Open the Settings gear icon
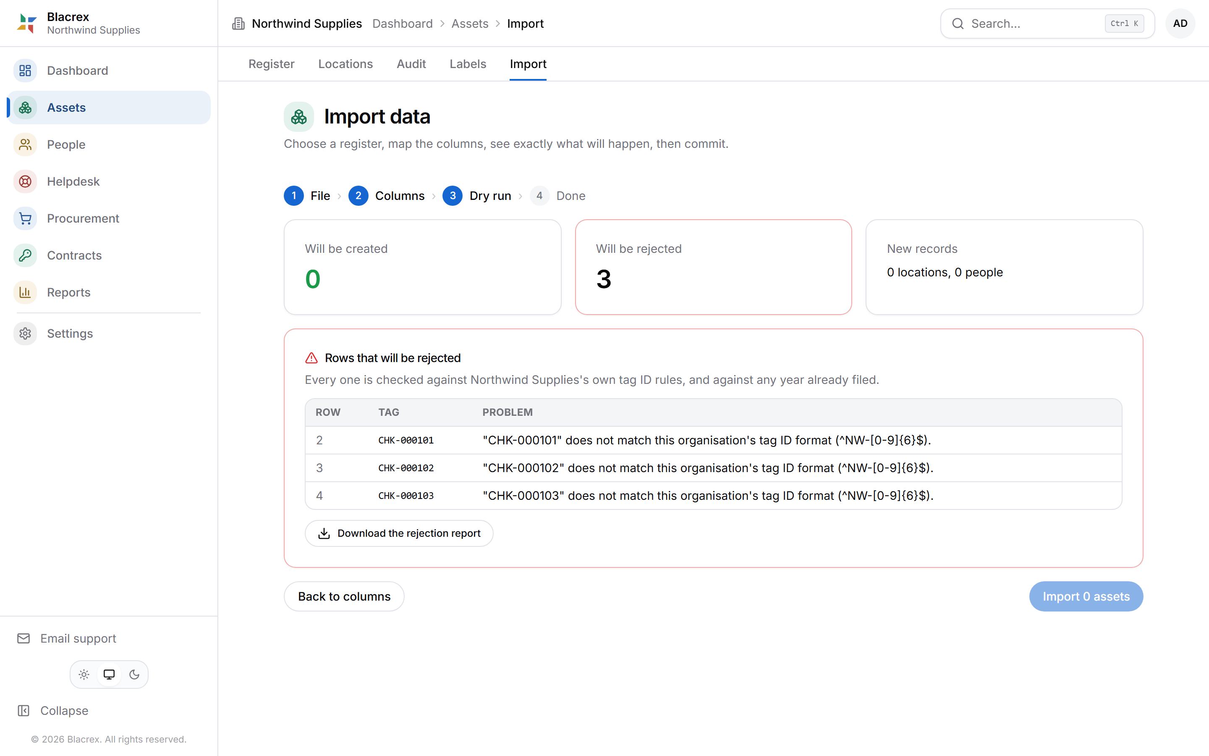 click(x=25, y=333)
